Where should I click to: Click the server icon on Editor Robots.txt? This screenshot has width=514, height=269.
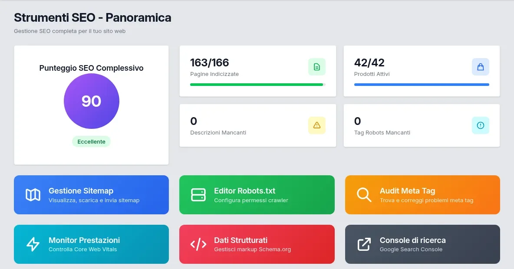(x=198, y=195)
